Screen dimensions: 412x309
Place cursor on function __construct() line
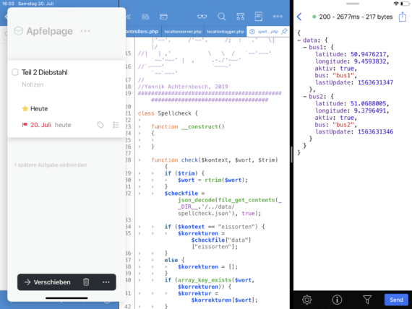point(188,126)
